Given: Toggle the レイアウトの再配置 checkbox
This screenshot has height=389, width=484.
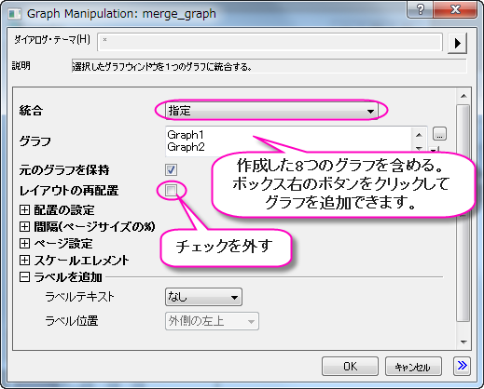Looking at the screenshot, I should click(x=171, y=190).
